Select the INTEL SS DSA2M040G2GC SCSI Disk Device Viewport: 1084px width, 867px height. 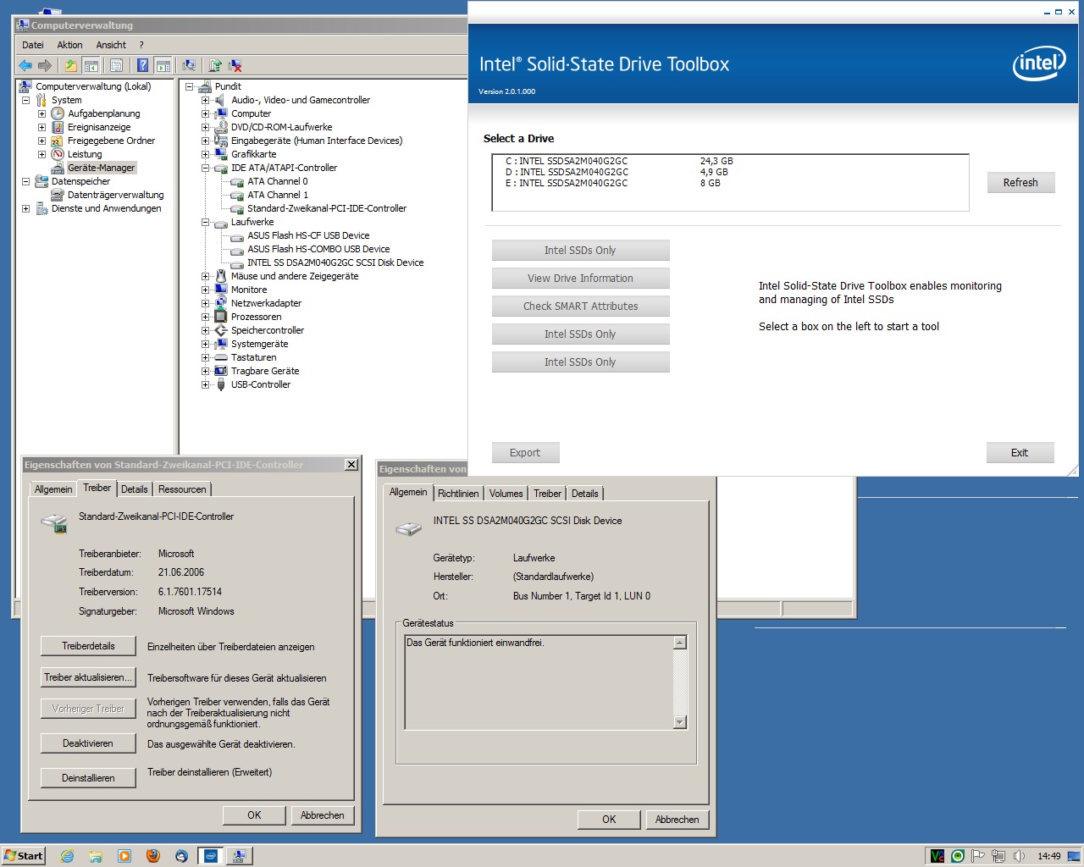335,262
